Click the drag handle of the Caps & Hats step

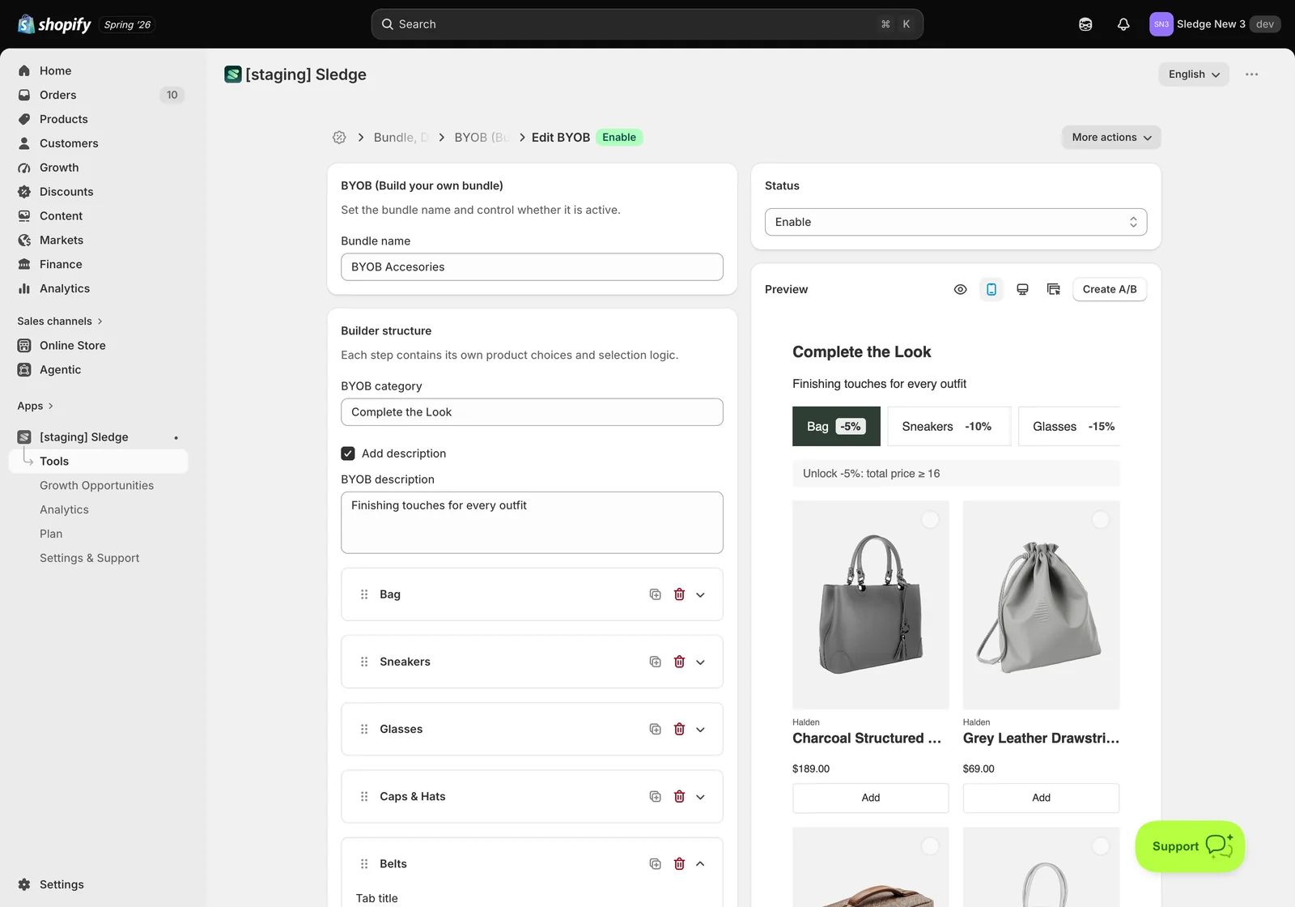pos(364,796)
